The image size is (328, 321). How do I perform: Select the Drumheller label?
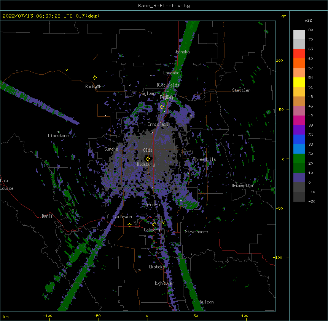243,186
